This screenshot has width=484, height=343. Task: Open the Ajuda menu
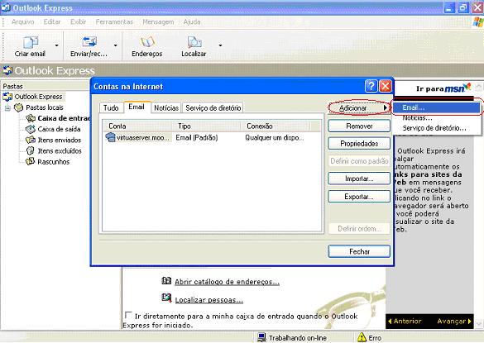(192, 21)
